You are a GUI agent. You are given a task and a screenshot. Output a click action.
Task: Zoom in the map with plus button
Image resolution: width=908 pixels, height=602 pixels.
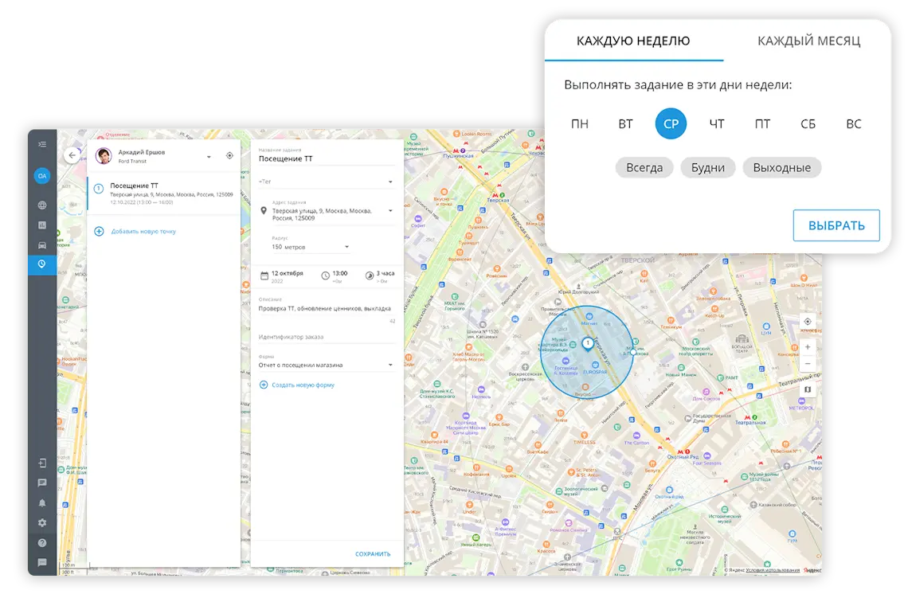808,347
